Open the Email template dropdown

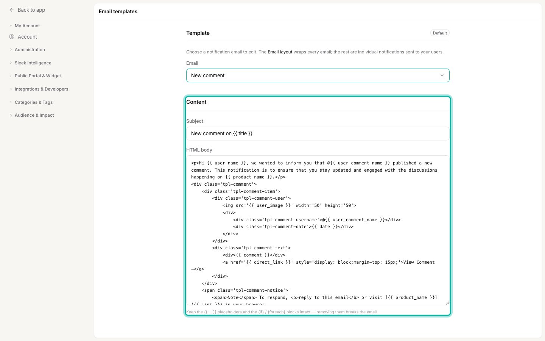click(x=318, y=75)
